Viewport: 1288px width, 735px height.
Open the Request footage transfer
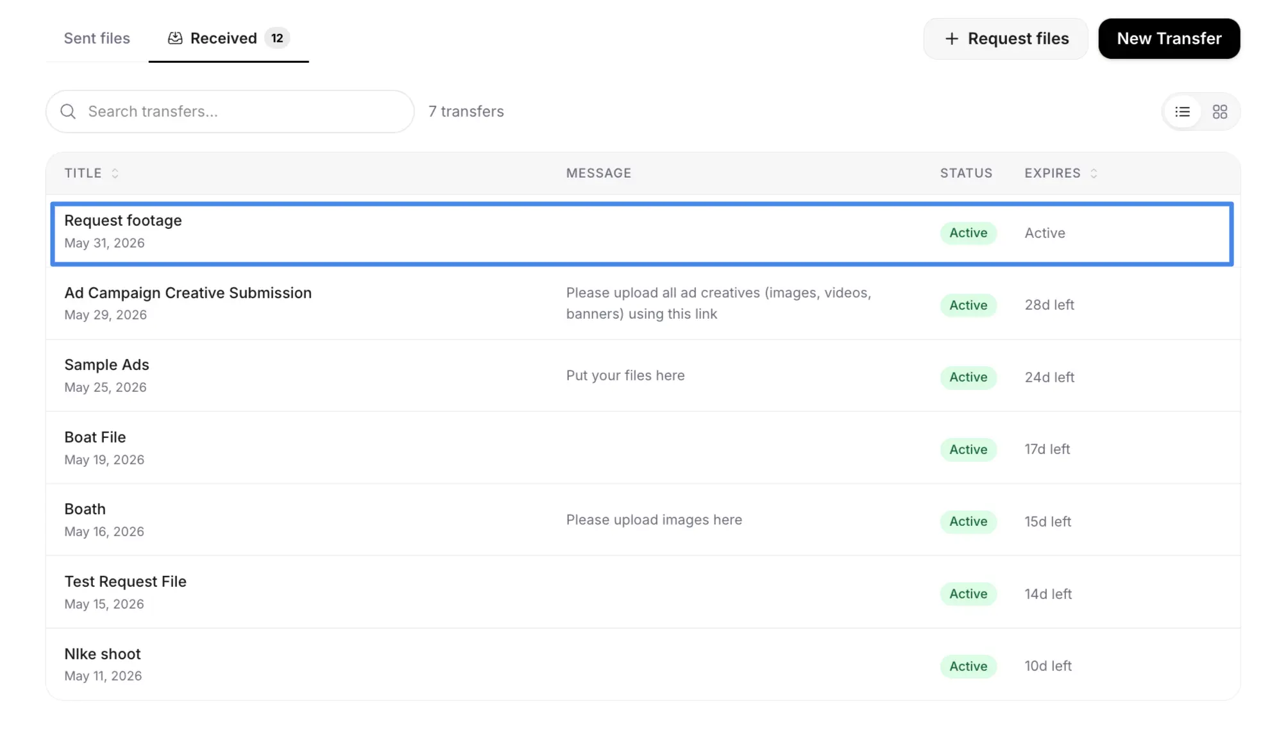pyautogui.click(x=641, y=233)
